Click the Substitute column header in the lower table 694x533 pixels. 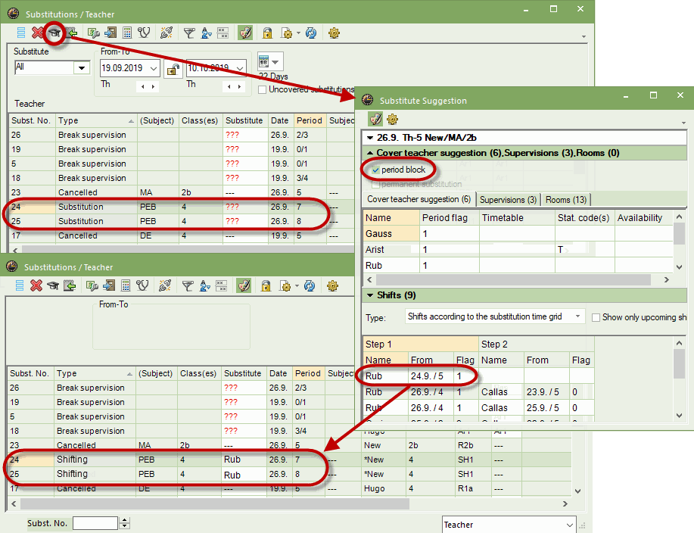[242, 373]
